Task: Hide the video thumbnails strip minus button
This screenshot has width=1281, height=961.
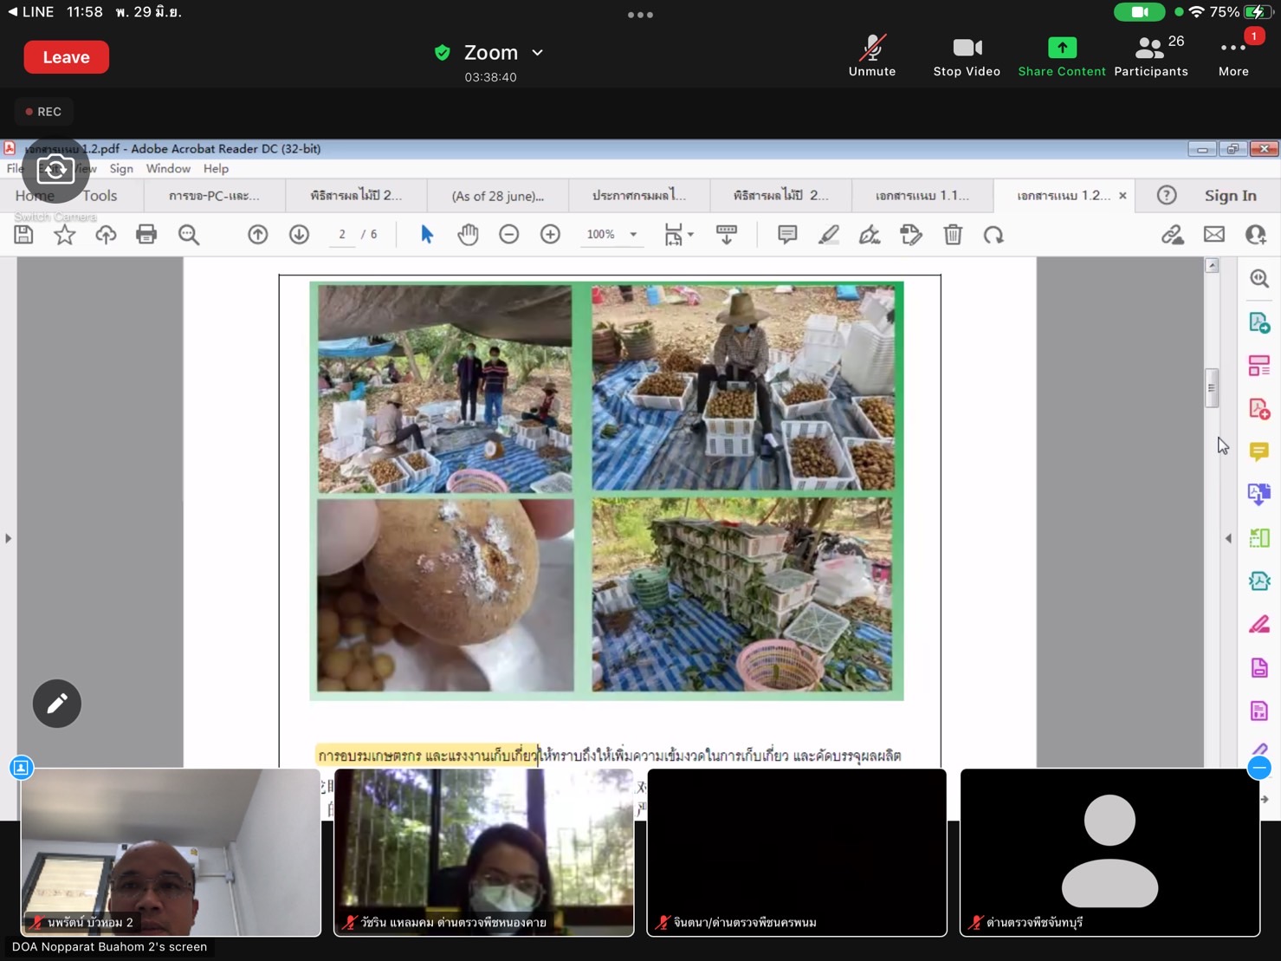Action: 1259,768
